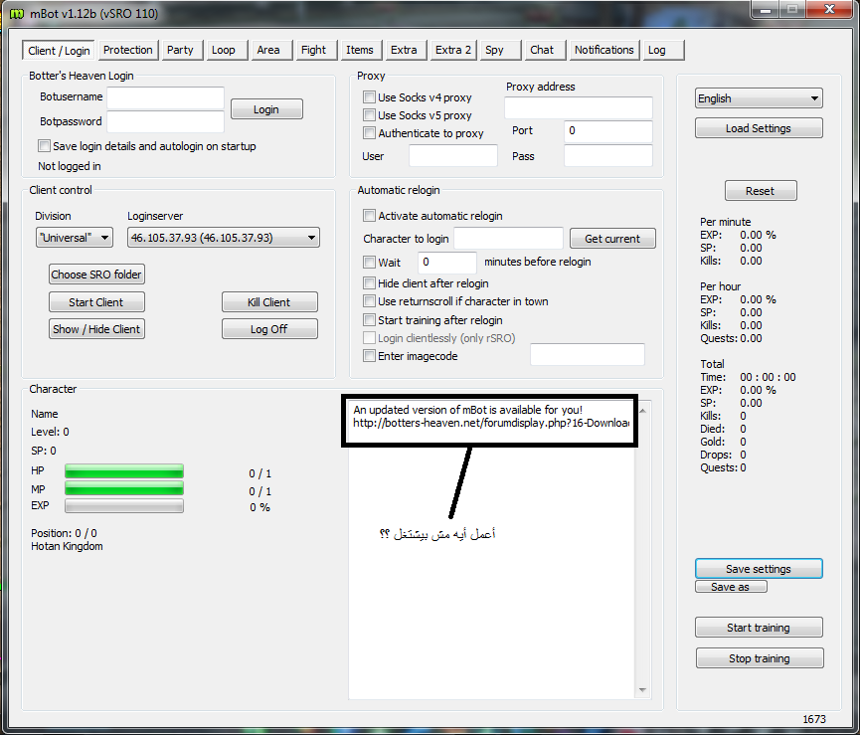Switch to the Protection tab
Image resolution: width=860 pixels, height=735 pixels.
[128, 50]
